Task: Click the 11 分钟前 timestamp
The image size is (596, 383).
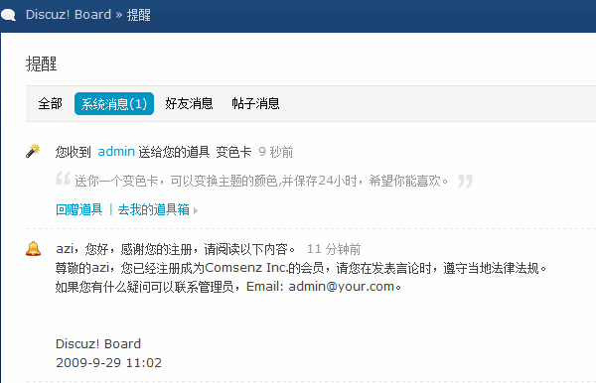Action: 334,249
